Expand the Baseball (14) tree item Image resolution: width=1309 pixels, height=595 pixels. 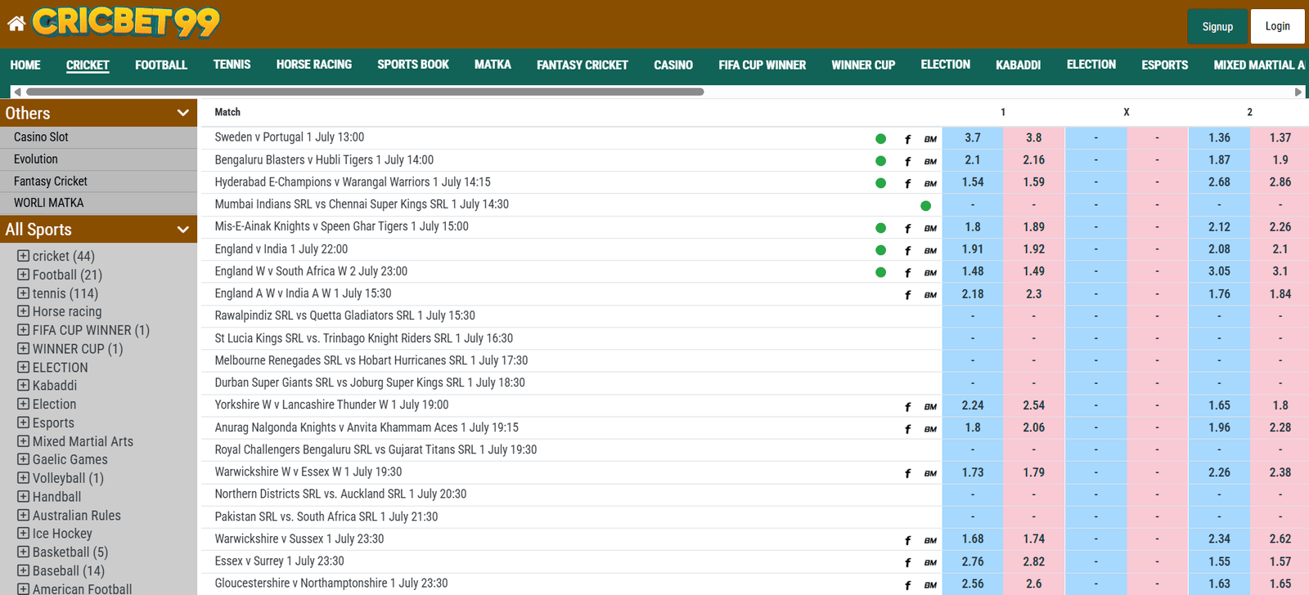click(23, 570)
